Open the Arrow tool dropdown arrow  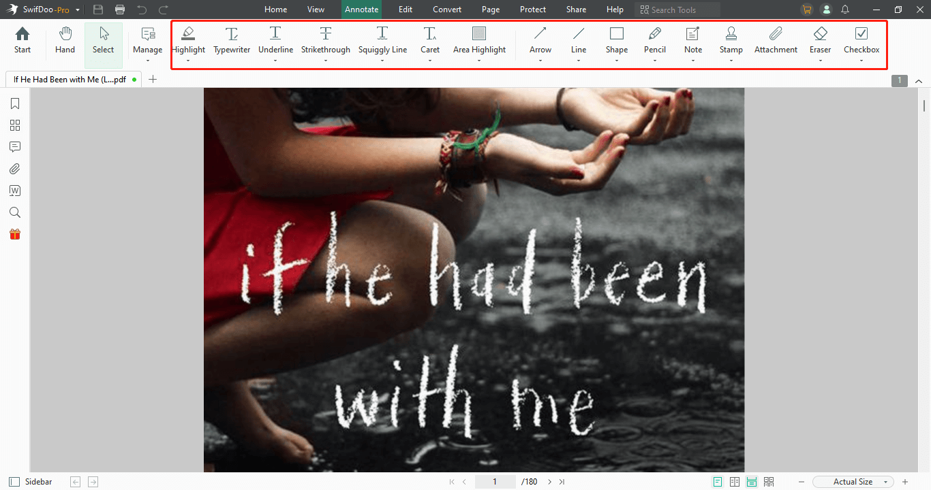(540, 61)
